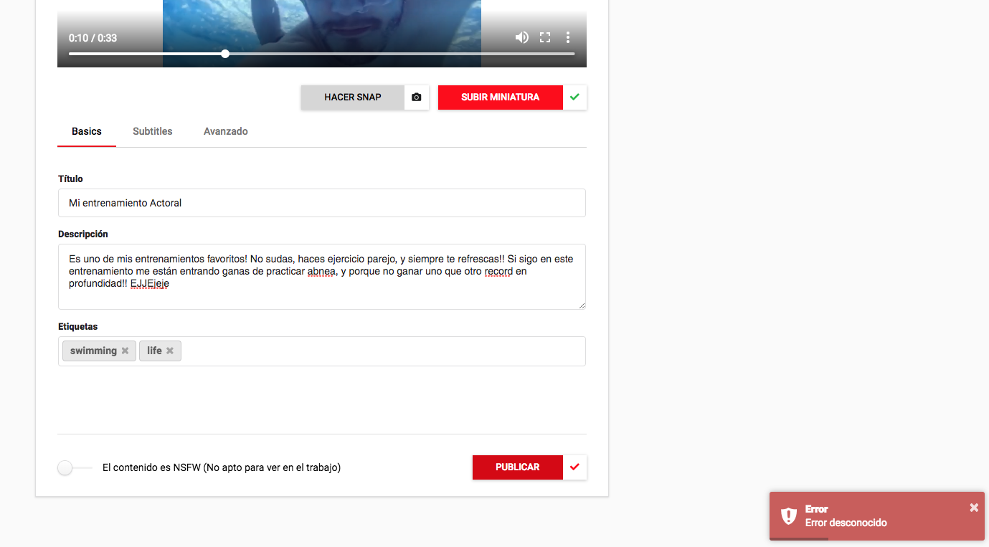Remove the life tag

coord(170,351)
